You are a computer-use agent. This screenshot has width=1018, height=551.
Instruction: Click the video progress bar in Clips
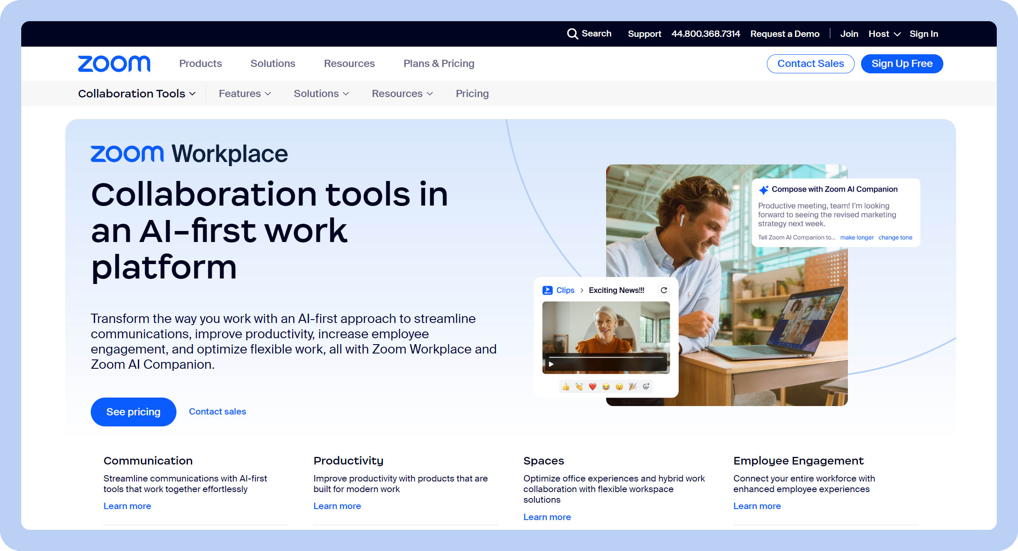[x=607, y=358]
